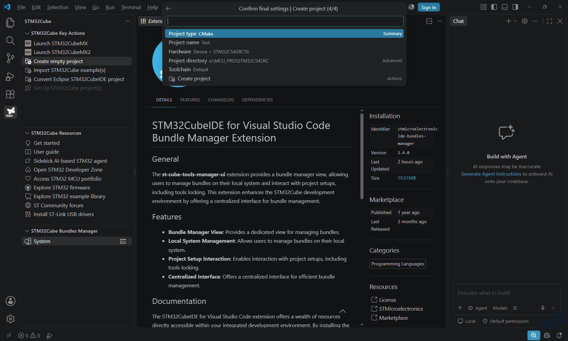Show errors and warnings in status bar
The image size is (568, 341).
pos(29,336)
